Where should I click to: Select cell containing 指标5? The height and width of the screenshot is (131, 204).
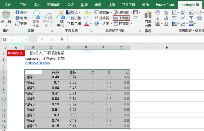(33, 99)
